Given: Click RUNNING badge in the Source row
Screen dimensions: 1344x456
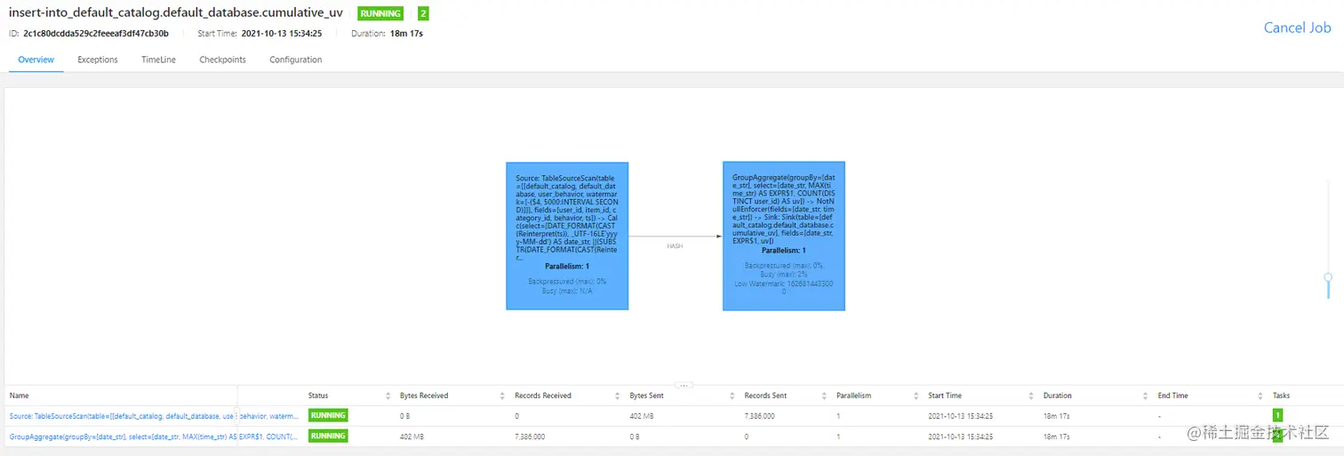Looking at the screenshot, I should pyautogui.click(x=328, y=415).
